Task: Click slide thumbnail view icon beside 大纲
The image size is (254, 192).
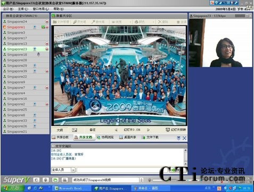Action: coord(75,130)
